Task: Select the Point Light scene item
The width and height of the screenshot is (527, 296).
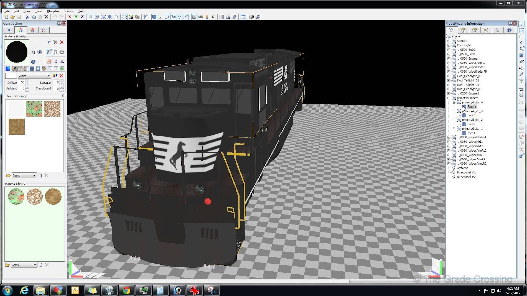Action: [464, 45]
